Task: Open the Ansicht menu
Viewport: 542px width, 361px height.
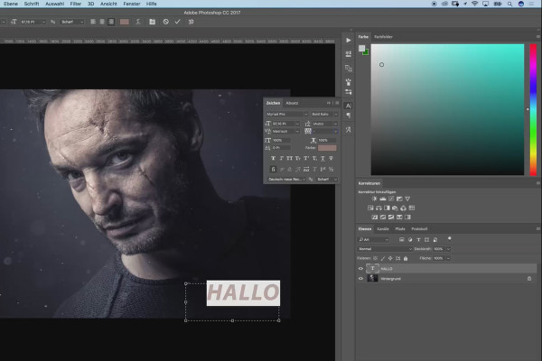Action: tap(108, 4)
